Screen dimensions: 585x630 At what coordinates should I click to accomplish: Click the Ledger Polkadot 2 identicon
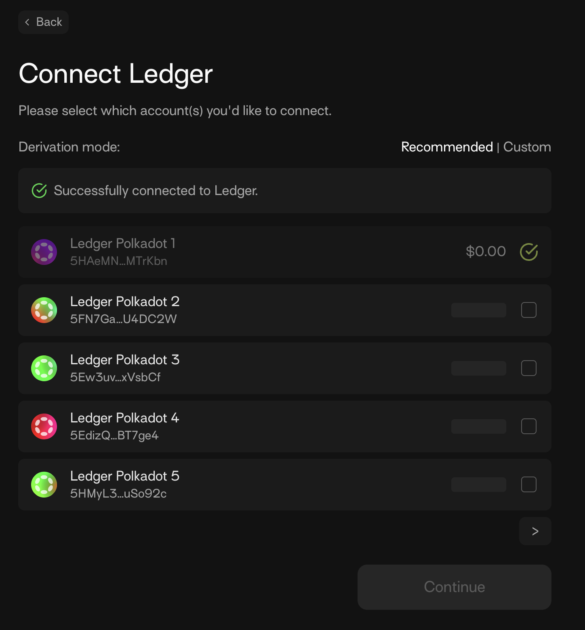pos(44,310)
